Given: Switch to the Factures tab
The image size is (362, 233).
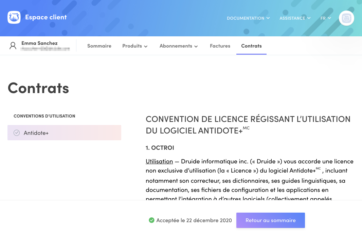Looking at the screenshot, I should coord(220,46).
